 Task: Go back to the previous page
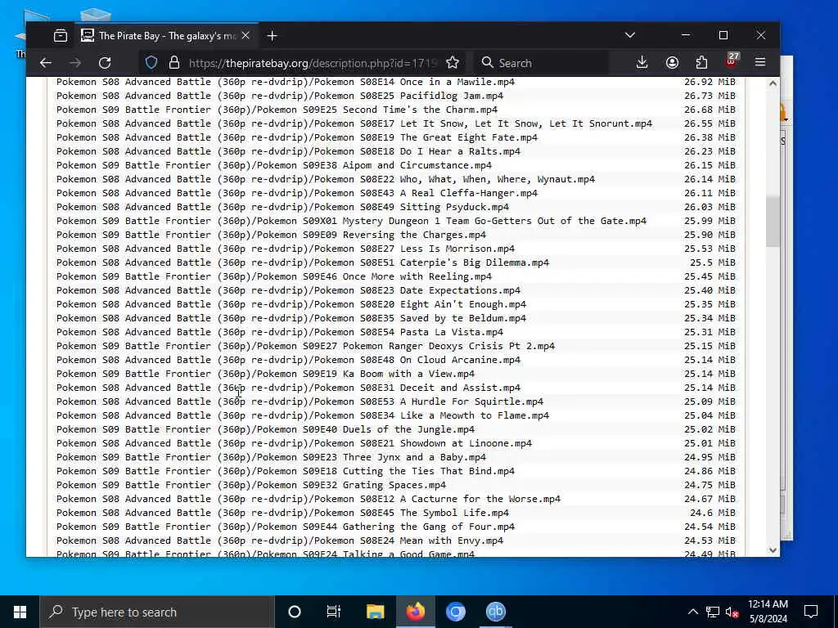46,63
